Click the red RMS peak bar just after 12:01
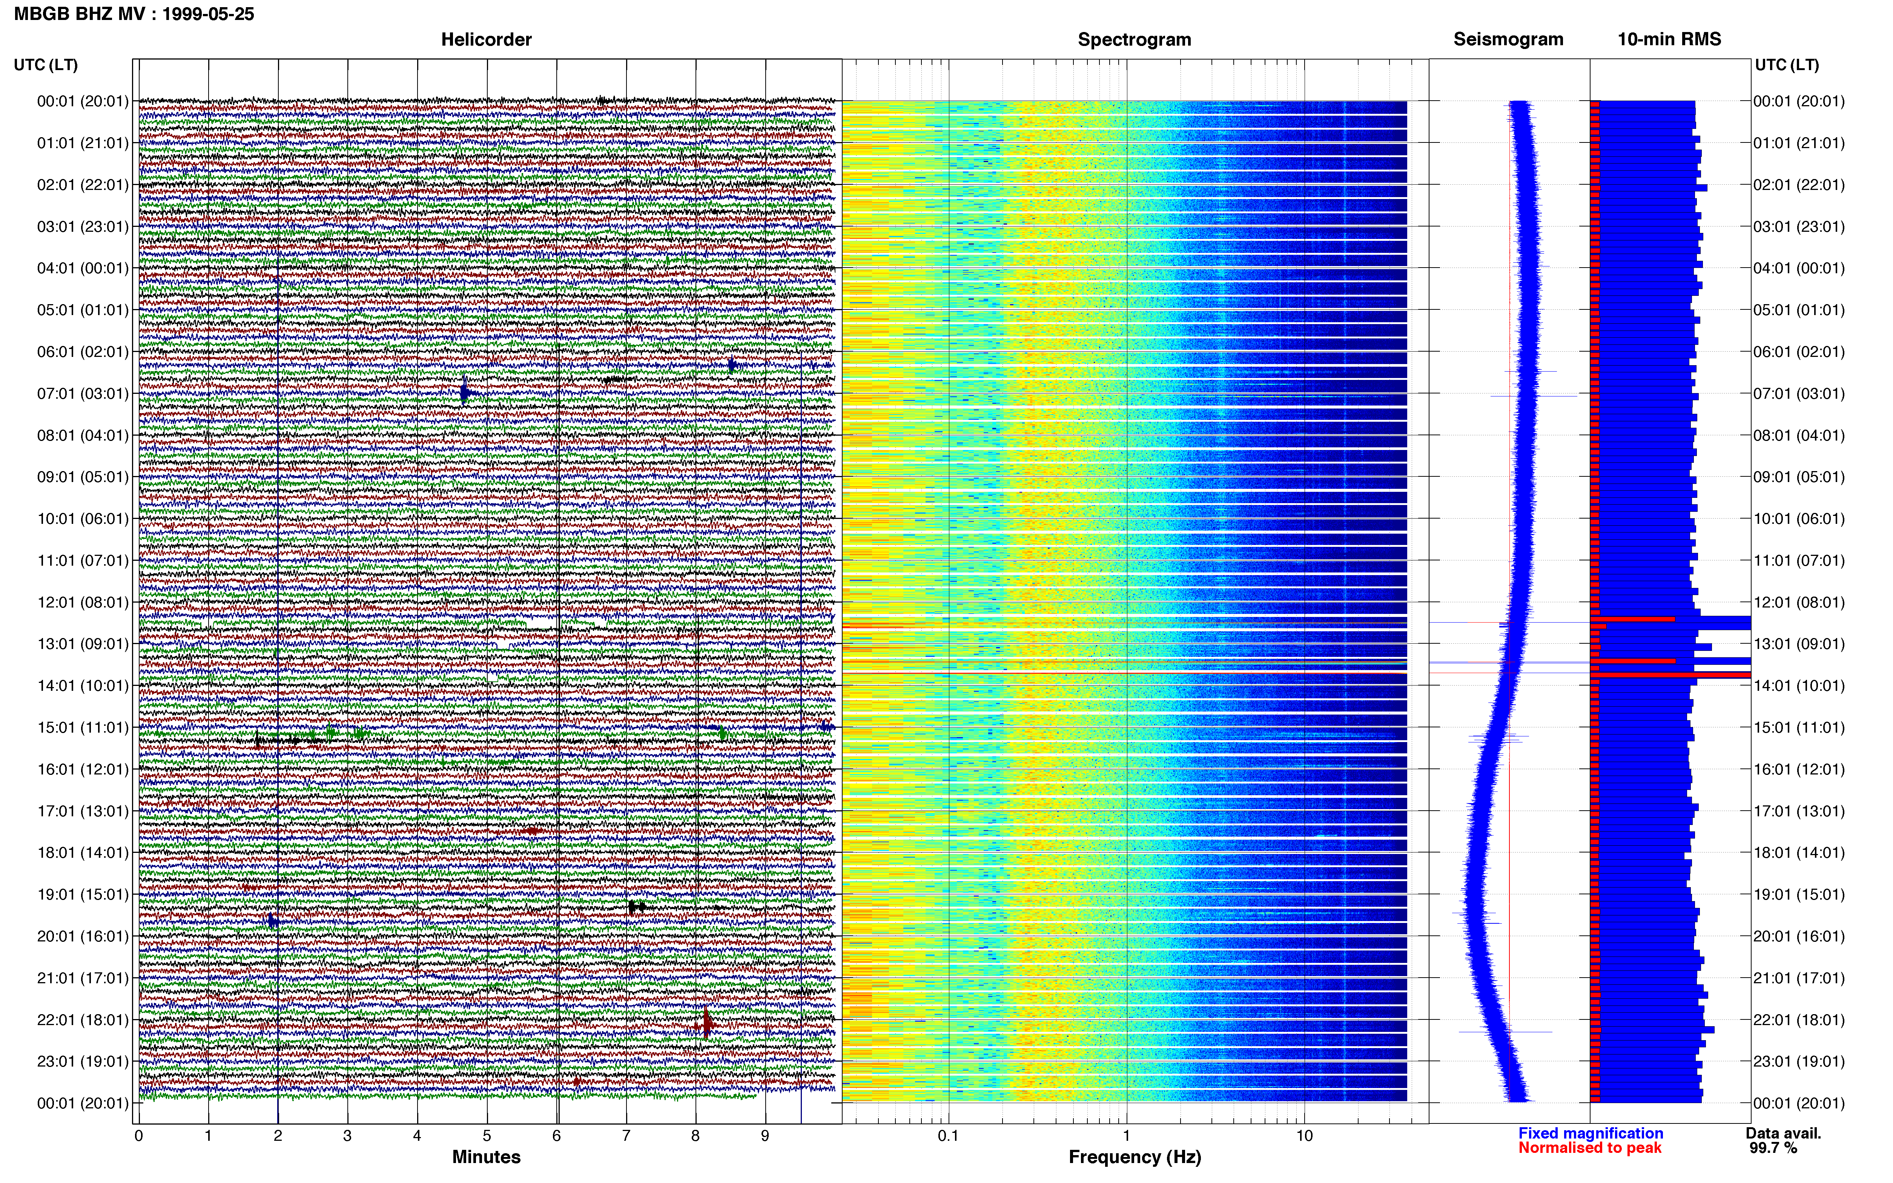1893x1183 pixels. pos(1632,619)
